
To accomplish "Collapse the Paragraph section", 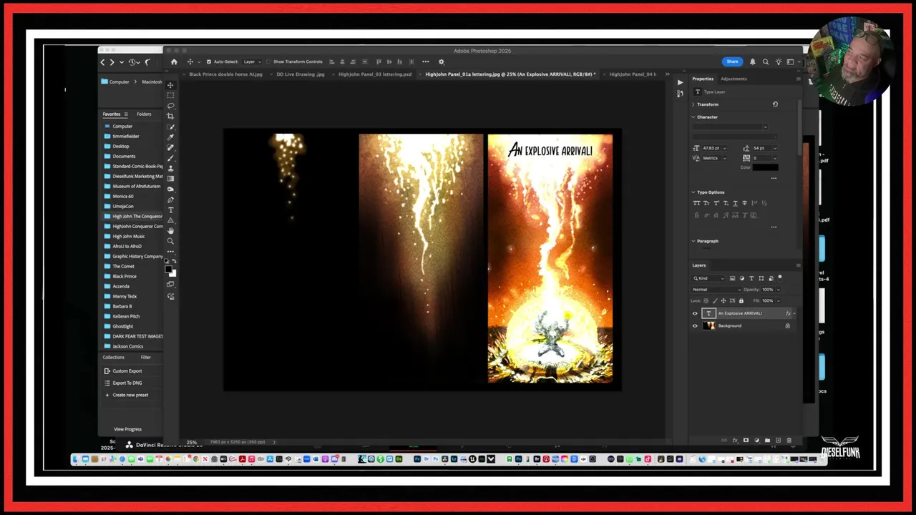I will (693, 241).
